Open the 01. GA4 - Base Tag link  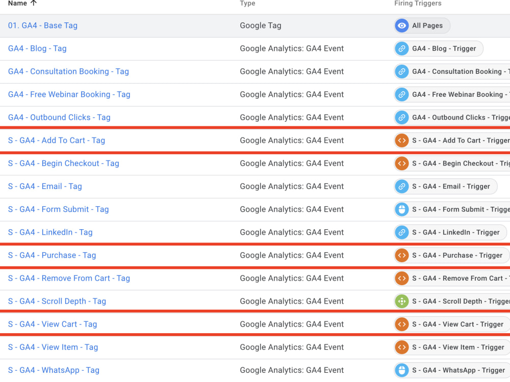point(43,25)
